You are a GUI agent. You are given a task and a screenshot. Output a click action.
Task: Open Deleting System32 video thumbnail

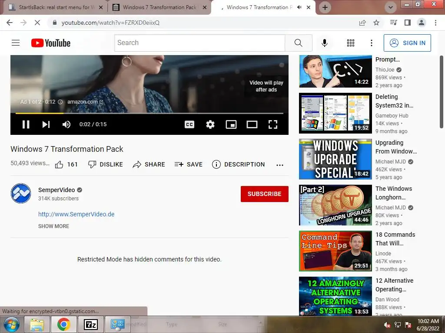pos(335,113)
